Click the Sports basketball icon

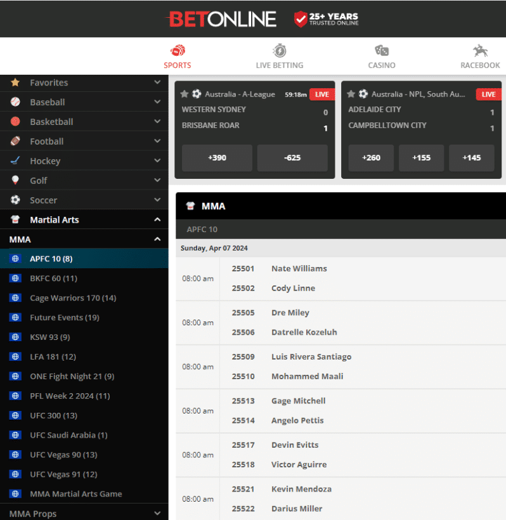click(x=178, y=51)
